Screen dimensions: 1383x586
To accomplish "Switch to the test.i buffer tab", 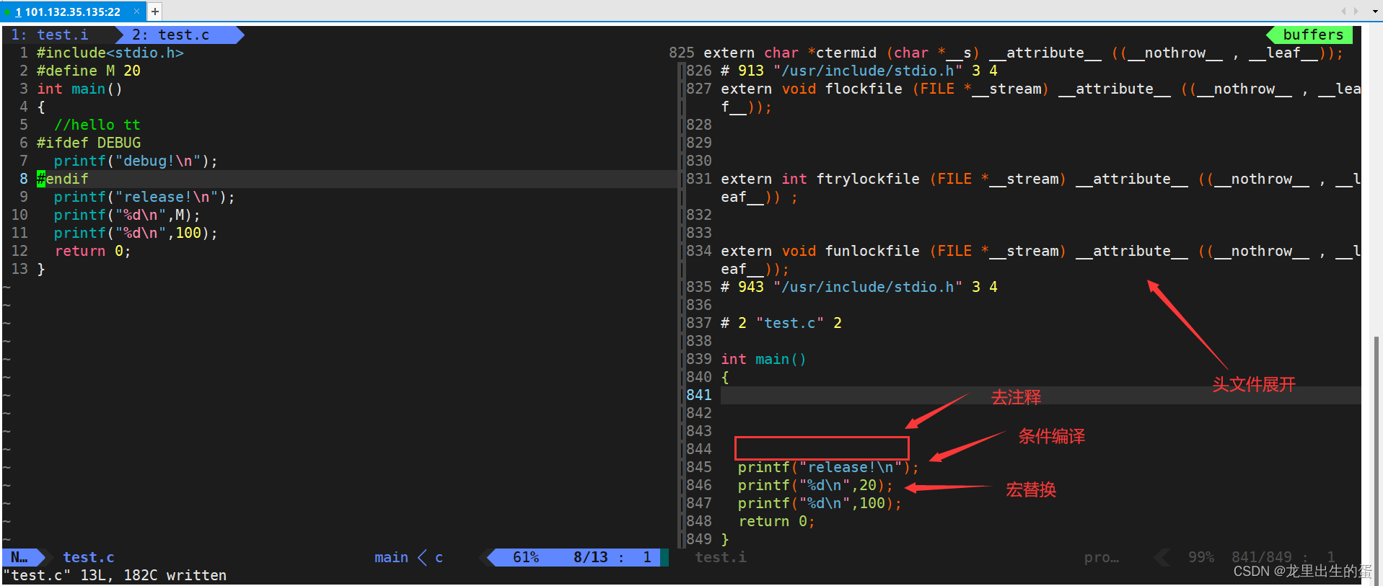I will 50,35.
